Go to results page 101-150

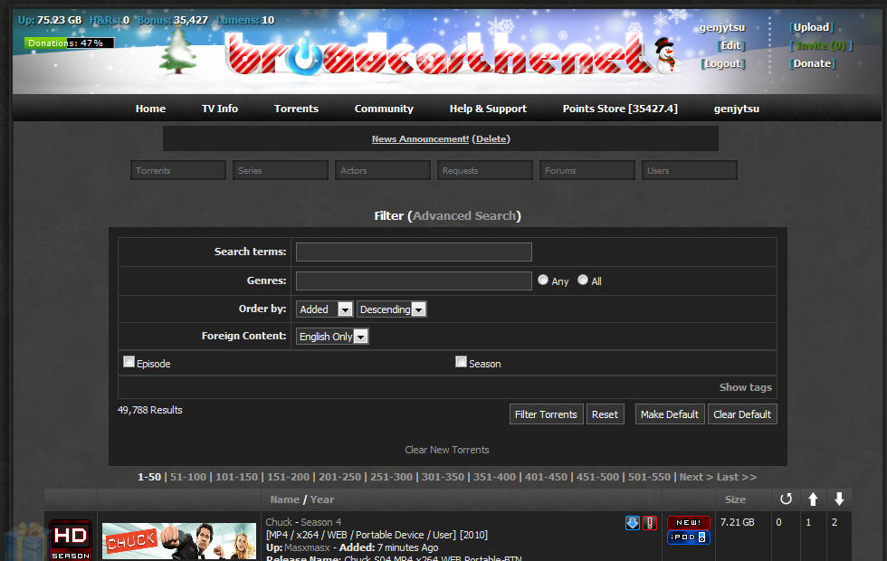236,477
